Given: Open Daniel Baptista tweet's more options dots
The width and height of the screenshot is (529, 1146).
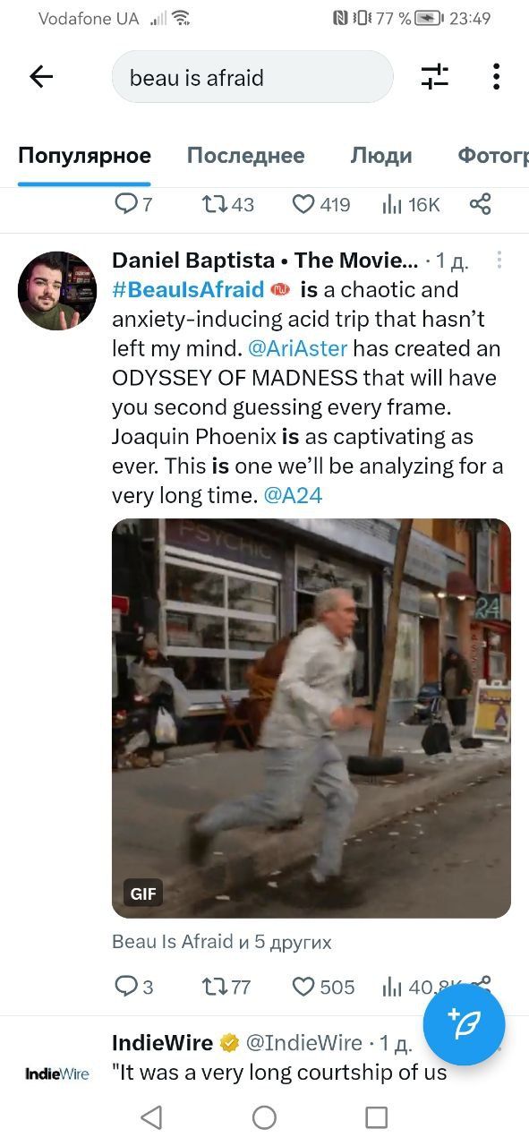Looking at the screenshot, I should (x=499, y=261).
